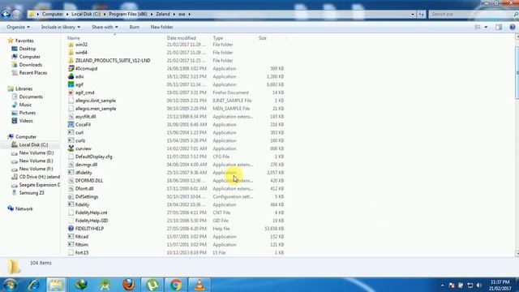This screenshot has width=519, height=292.
Task: Show the preview pane
Action: (x=499, y=27)
